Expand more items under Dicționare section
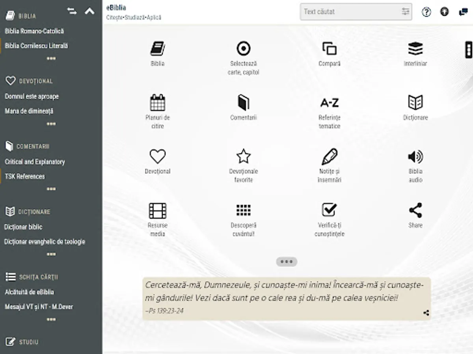 (x=51, y=254)
